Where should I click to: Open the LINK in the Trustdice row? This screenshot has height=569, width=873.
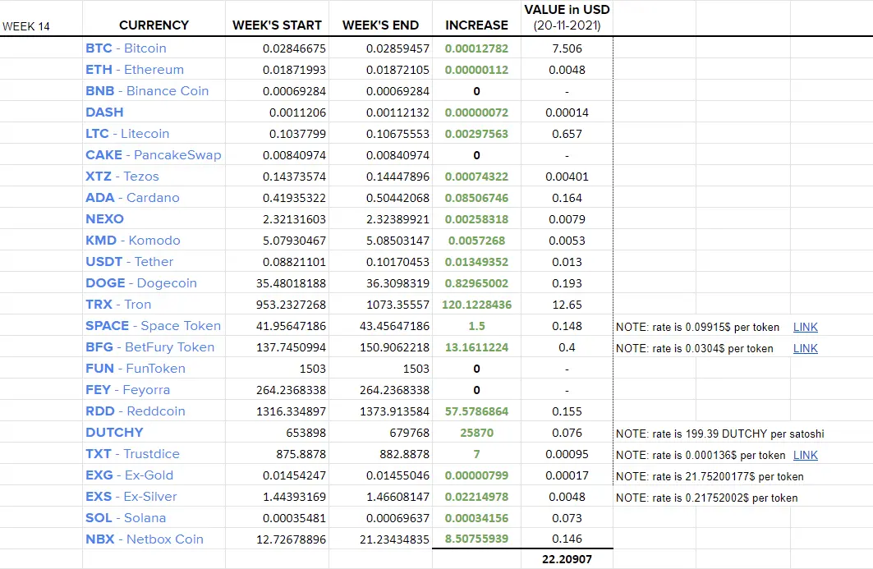[x=805, y=455]
